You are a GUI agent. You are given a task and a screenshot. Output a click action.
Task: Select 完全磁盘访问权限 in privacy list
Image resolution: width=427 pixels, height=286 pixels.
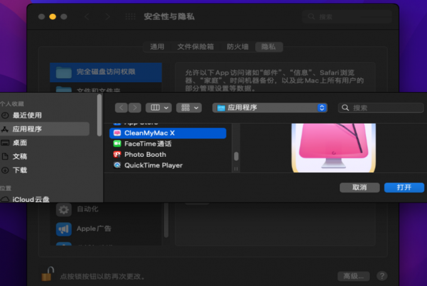click(x=106, y=72)
